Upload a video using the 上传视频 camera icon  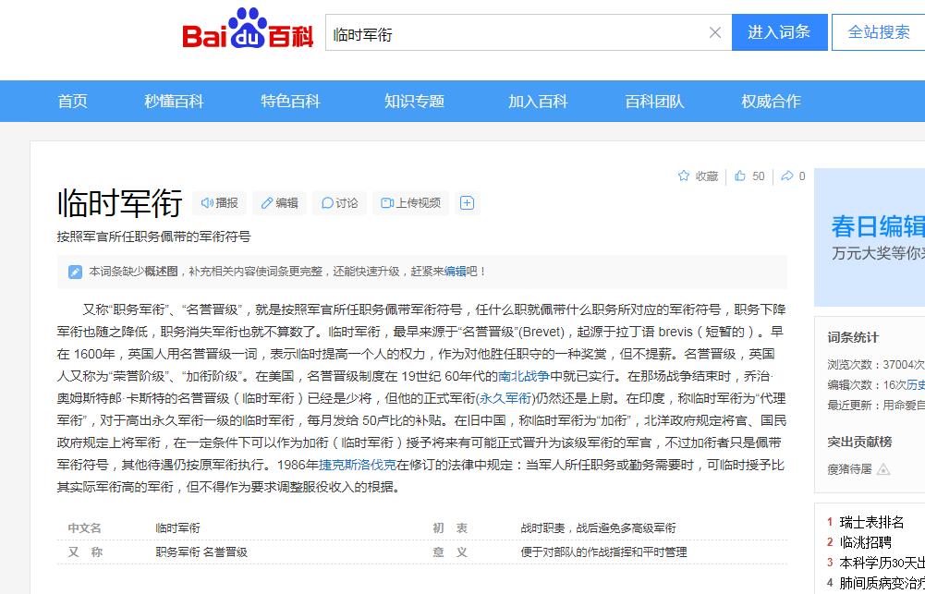coord(385,202)
